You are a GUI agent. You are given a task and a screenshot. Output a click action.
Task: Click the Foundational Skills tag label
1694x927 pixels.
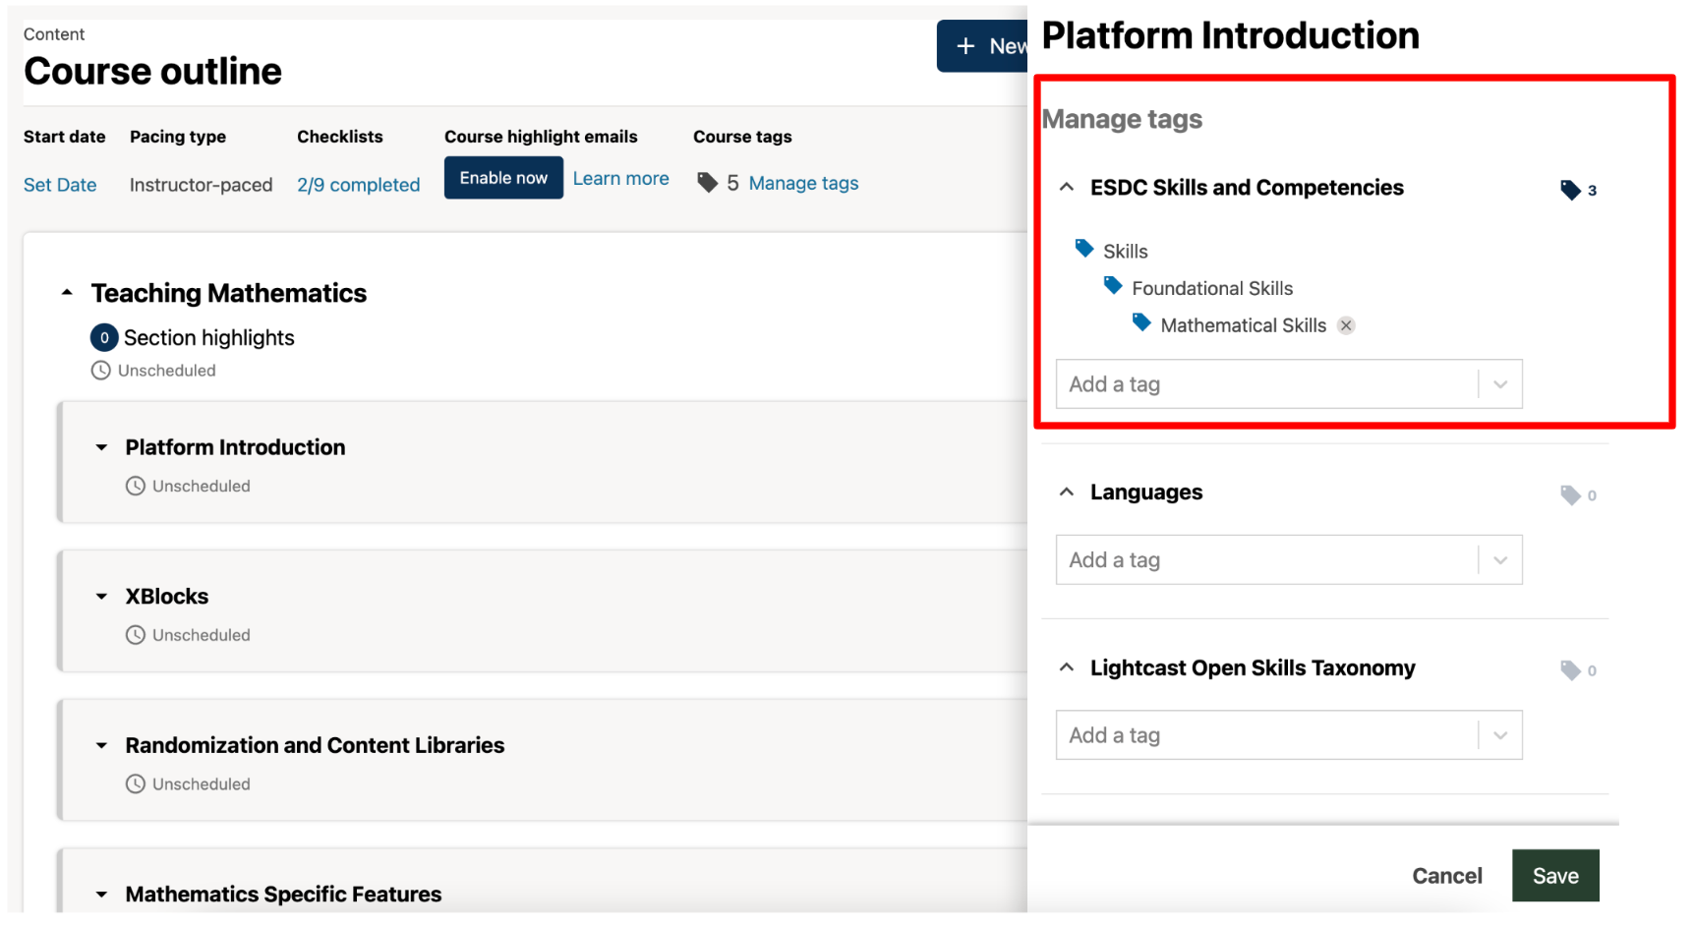point(1212,288)
